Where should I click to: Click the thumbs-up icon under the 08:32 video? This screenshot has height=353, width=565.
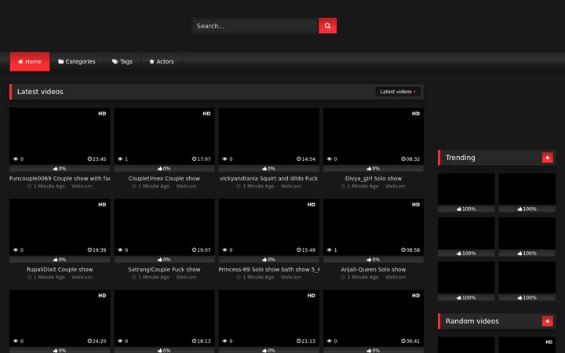369,168
